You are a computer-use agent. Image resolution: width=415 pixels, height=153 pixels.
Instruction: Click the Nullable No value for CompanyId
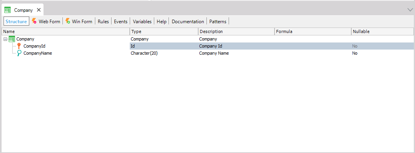tap(354, 46)
